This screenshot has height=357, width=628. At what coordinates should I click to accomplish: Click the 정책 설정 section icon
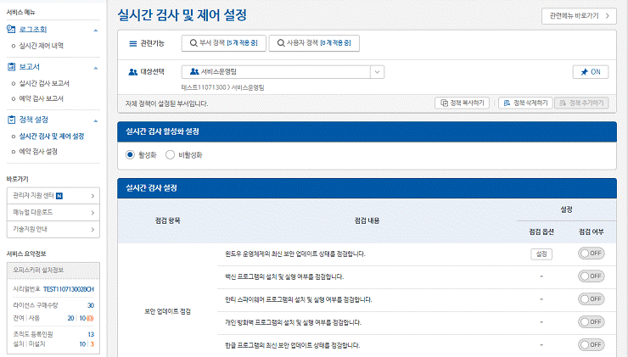coord(12,120)
